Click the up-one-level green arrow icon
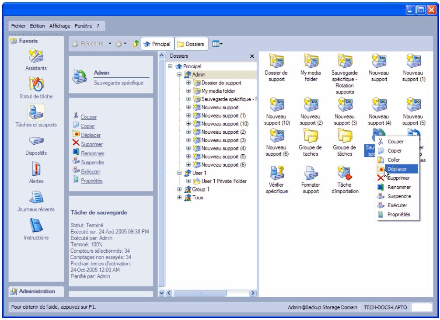Viewport: 440px width, 320px height. coord(136,44)
